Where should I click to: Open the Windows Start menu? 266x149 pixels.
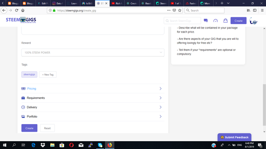(5, 145)
